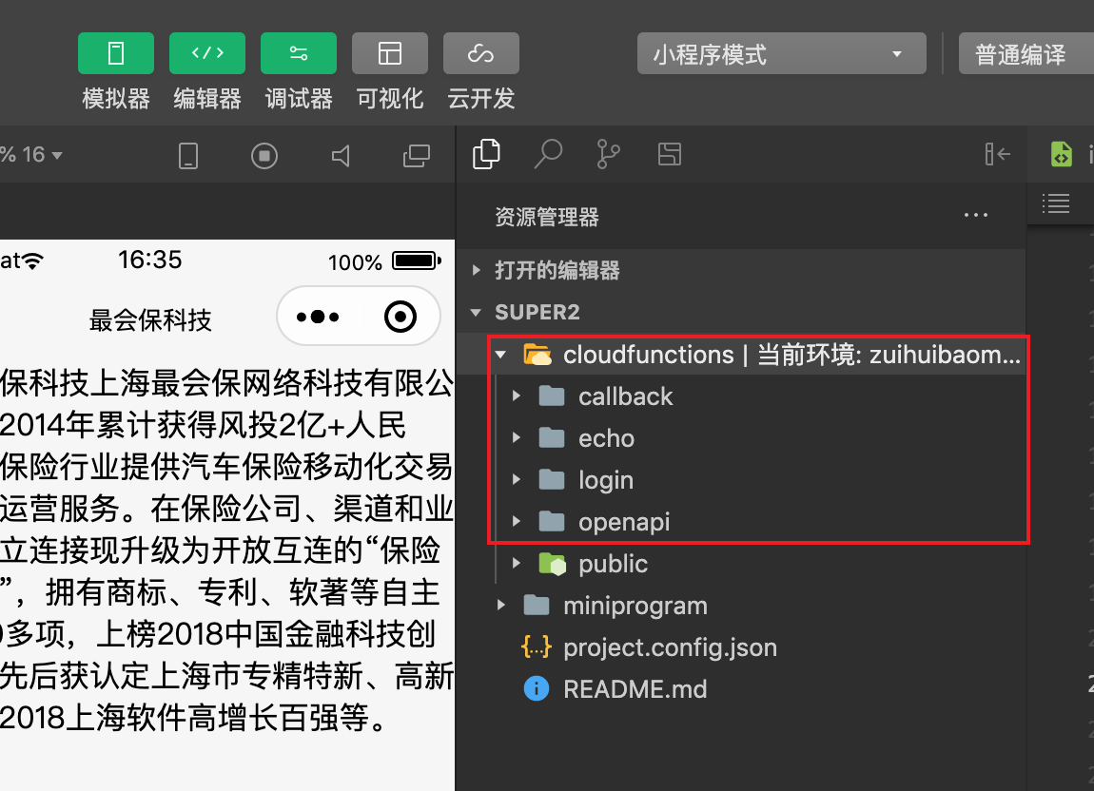Expand the public folder arrow
Viewport: 1094px width, 791px height.
coord(517,564)
